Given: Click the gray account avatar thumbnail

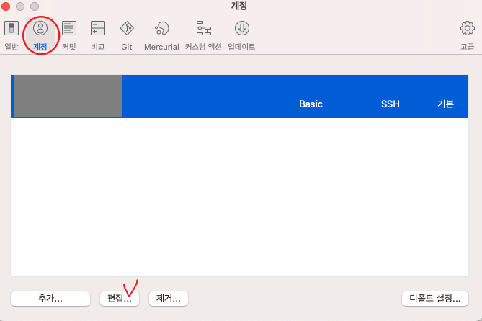Looking at the screenshot, I should click(x=68, y=96).
